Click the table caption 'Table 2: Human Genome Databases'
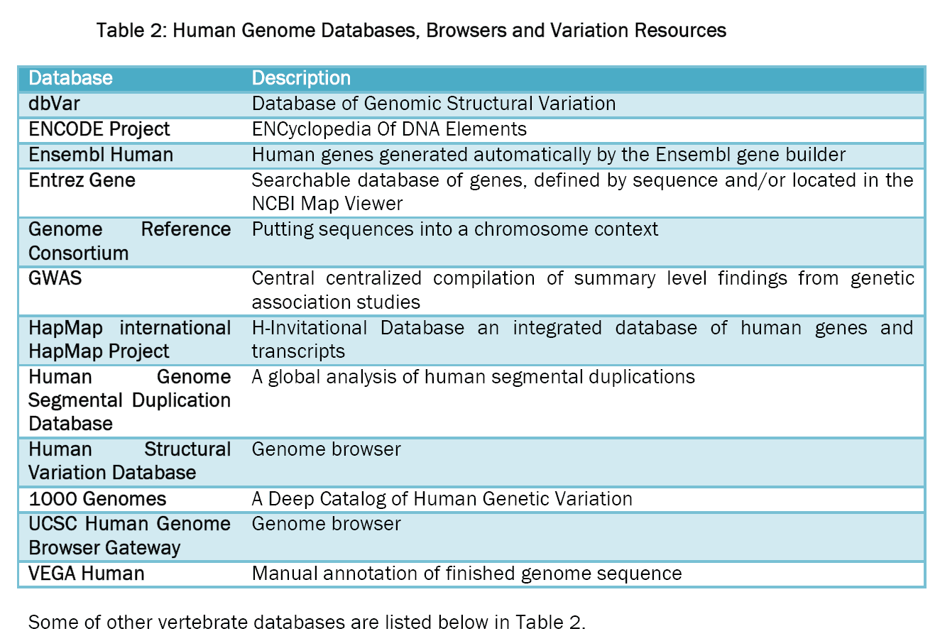Image resolution: width=940 pixels, height=641 pixels. coord(411,31)
